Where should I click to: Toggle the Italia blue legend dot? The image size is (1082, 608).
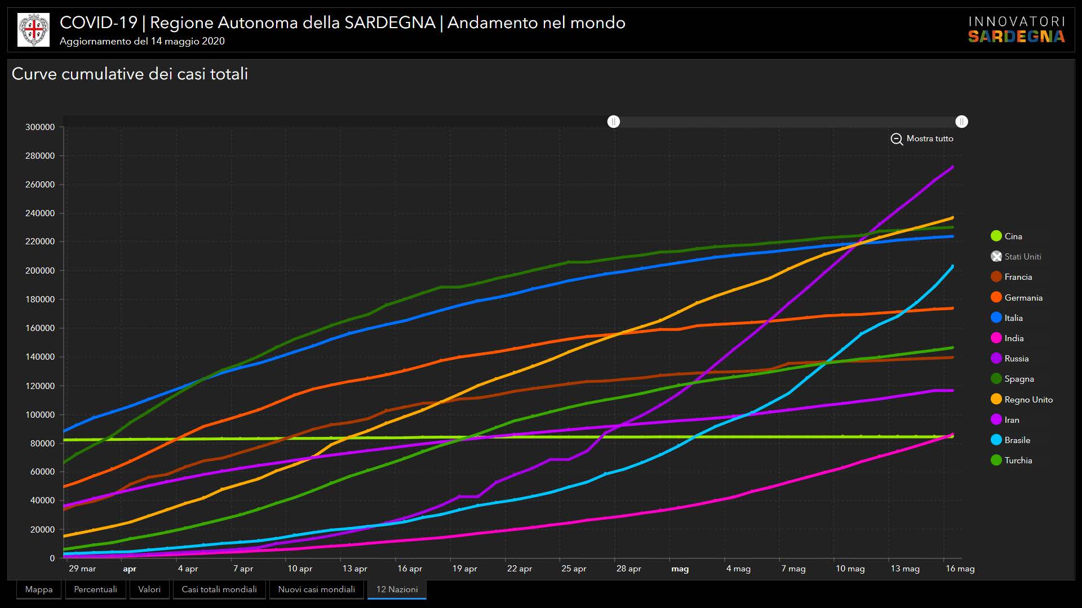pyautogui.click(x=996, y=318)
